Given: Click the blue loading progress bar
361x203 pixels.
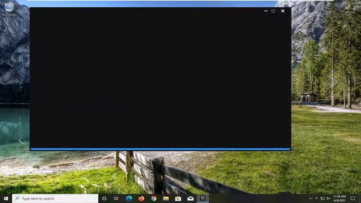Looking at the screenshot, I should coord(160,149).
